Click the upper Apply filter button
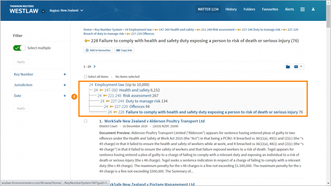Image resolution: width=331 pixels, height=186 pixels. click(21, 62)
